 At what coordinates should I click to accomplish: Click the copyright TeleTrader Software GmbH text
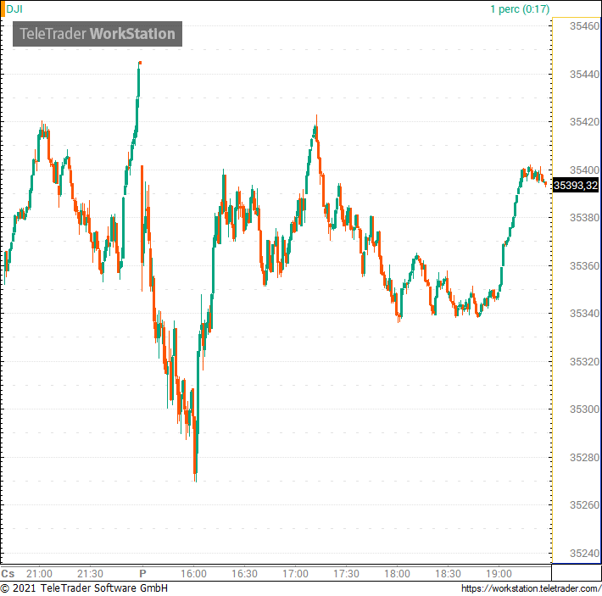coord(84,588)
